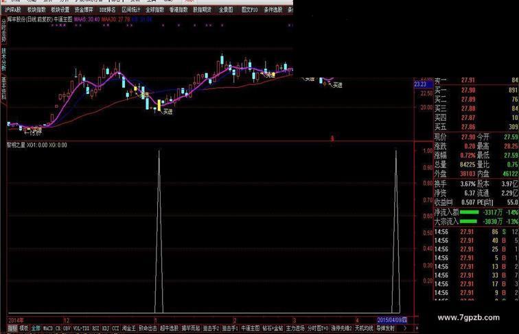Click the second indicator spike near April

click(396, 232)
